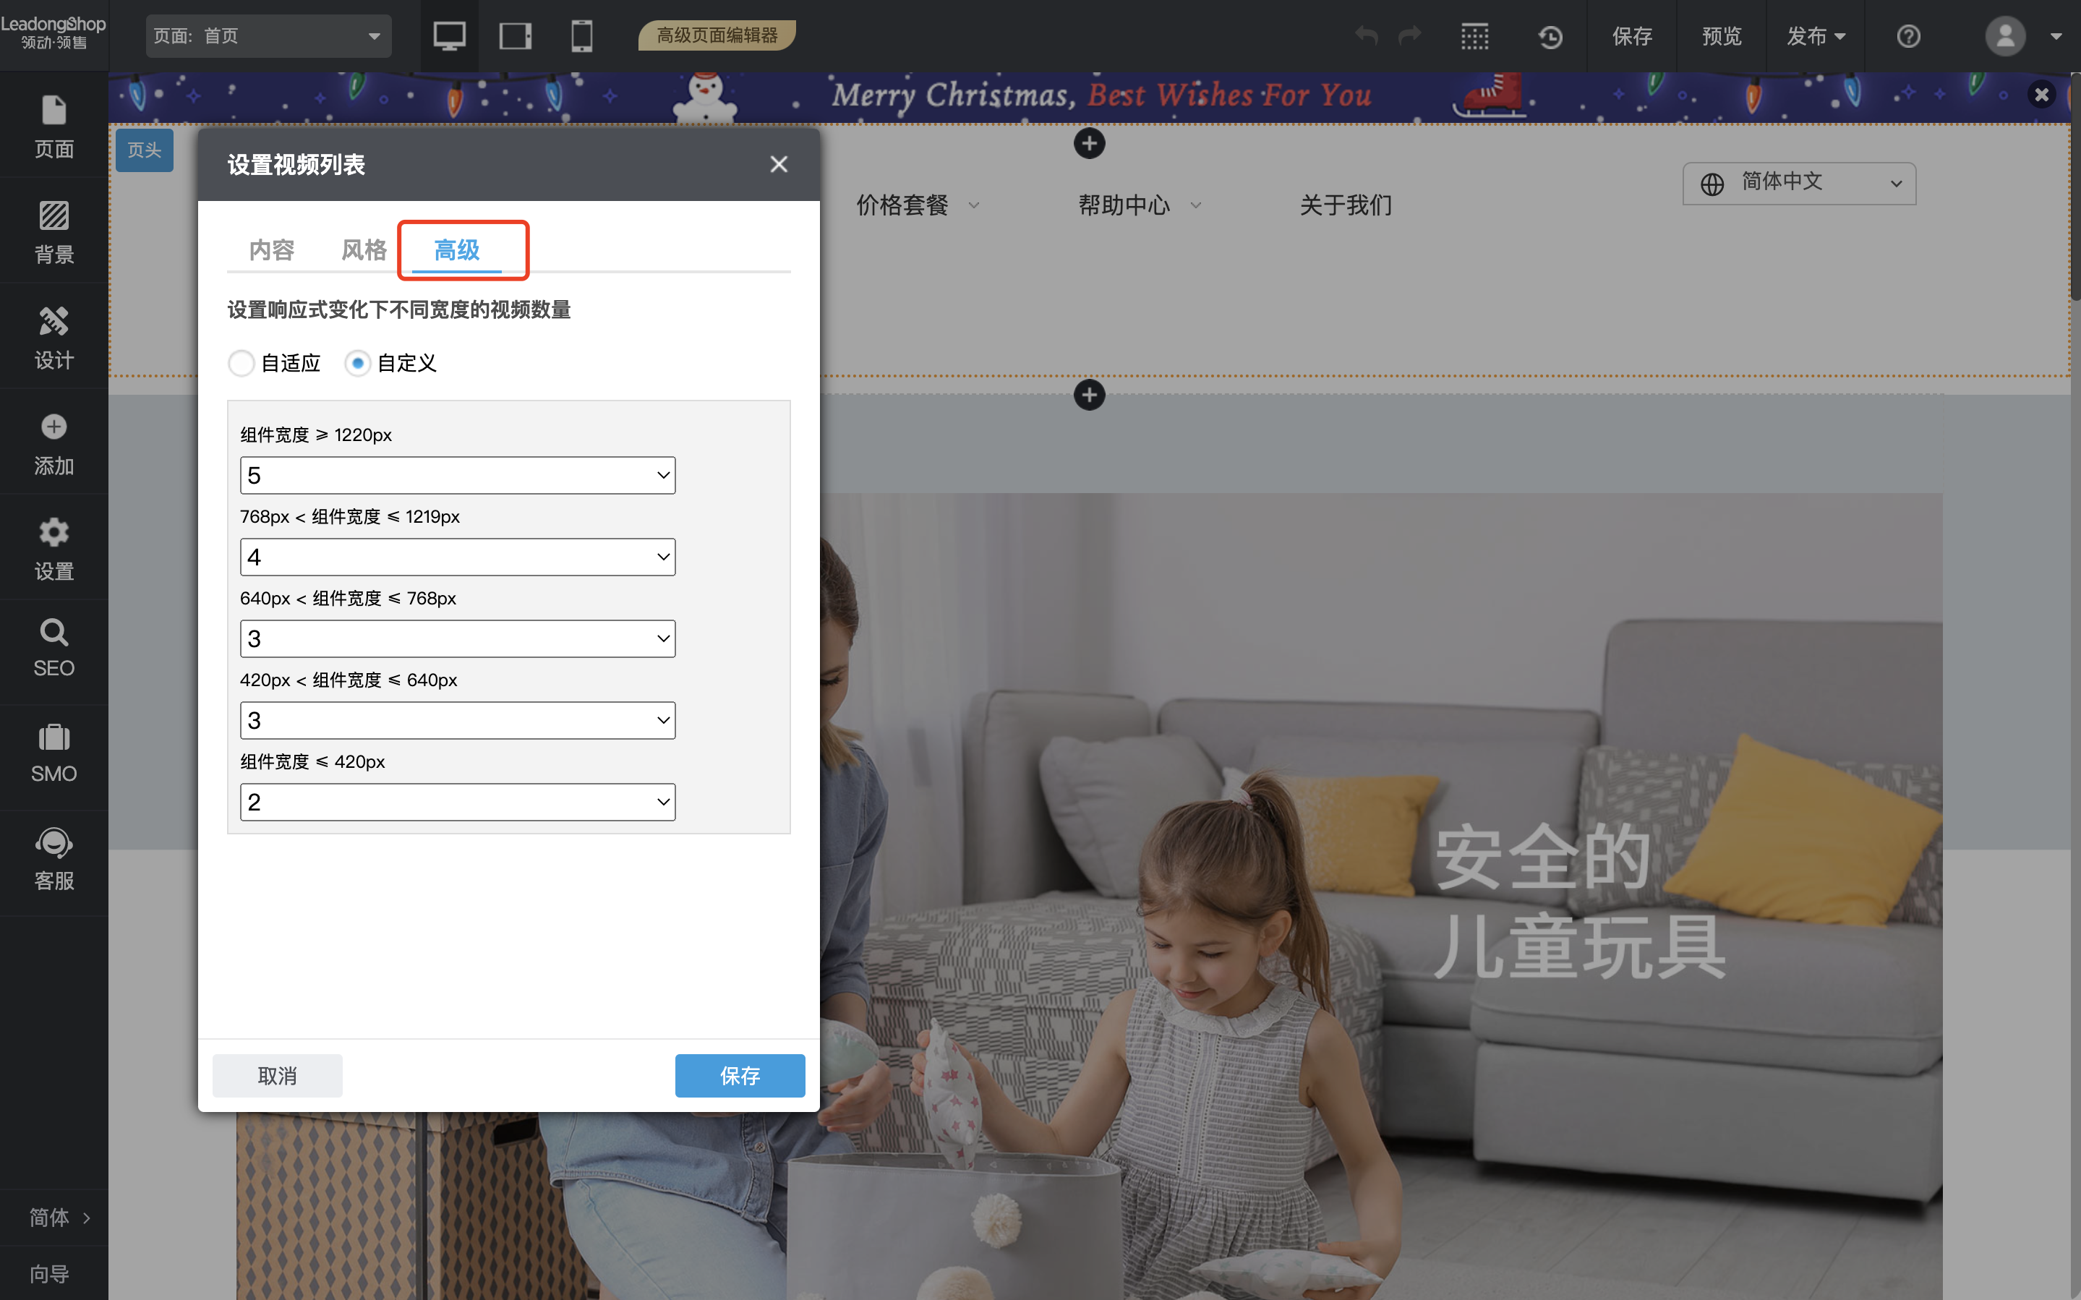This screenshot has height=1300, width=2081.
Task: Close the Christmas banner with X
Action: click(2041, 95)
